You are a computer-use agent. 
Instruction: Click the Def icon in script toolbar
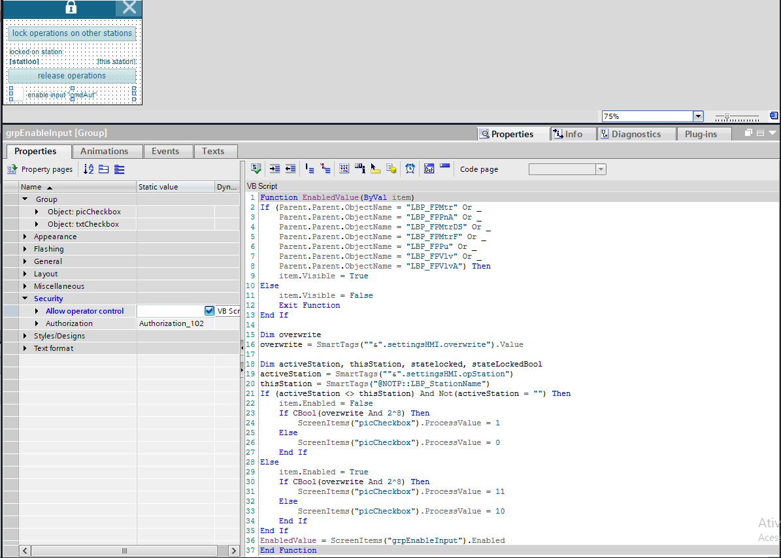click(429, 169)
